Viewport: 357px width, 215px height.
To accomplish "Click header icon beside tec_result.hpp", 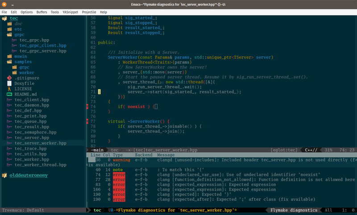I will pos(9,127).
